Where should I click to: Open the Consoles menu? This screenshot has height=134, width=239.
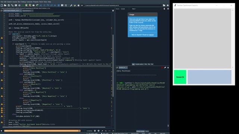tap(30, 1)
